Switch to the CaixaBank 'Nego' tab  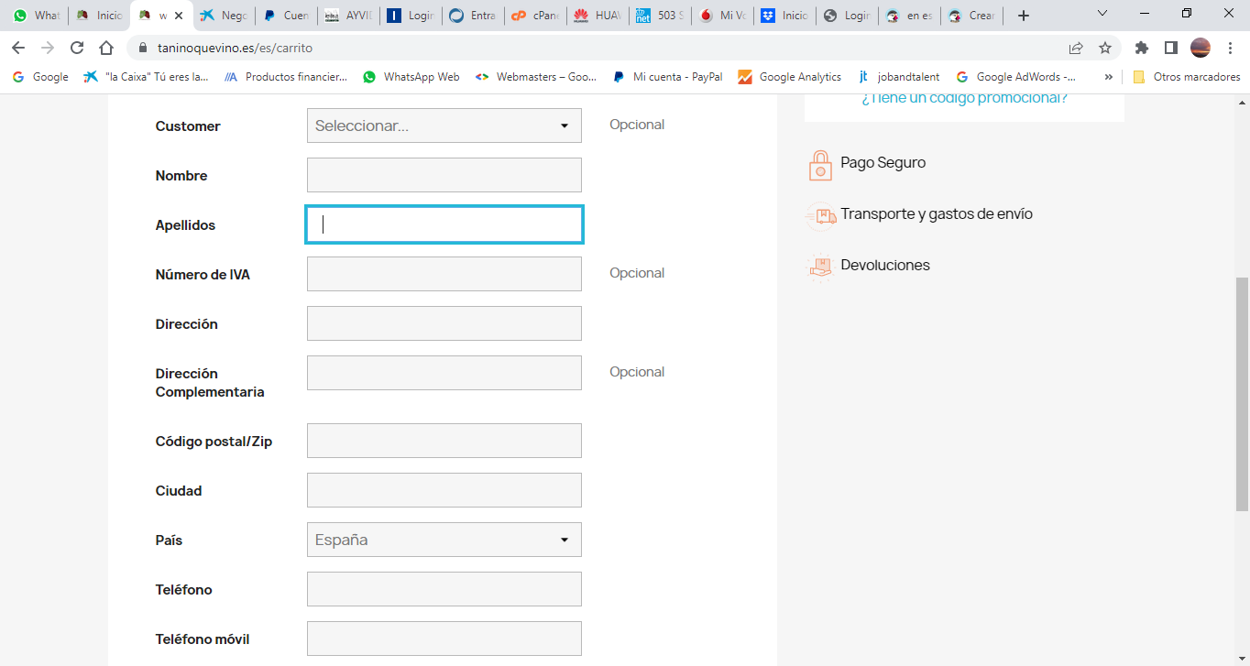tap(224, 16)
